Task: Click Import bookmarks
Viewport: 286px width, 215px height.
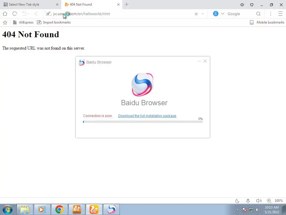Action: pyautogui.click(x=54, y=22)
